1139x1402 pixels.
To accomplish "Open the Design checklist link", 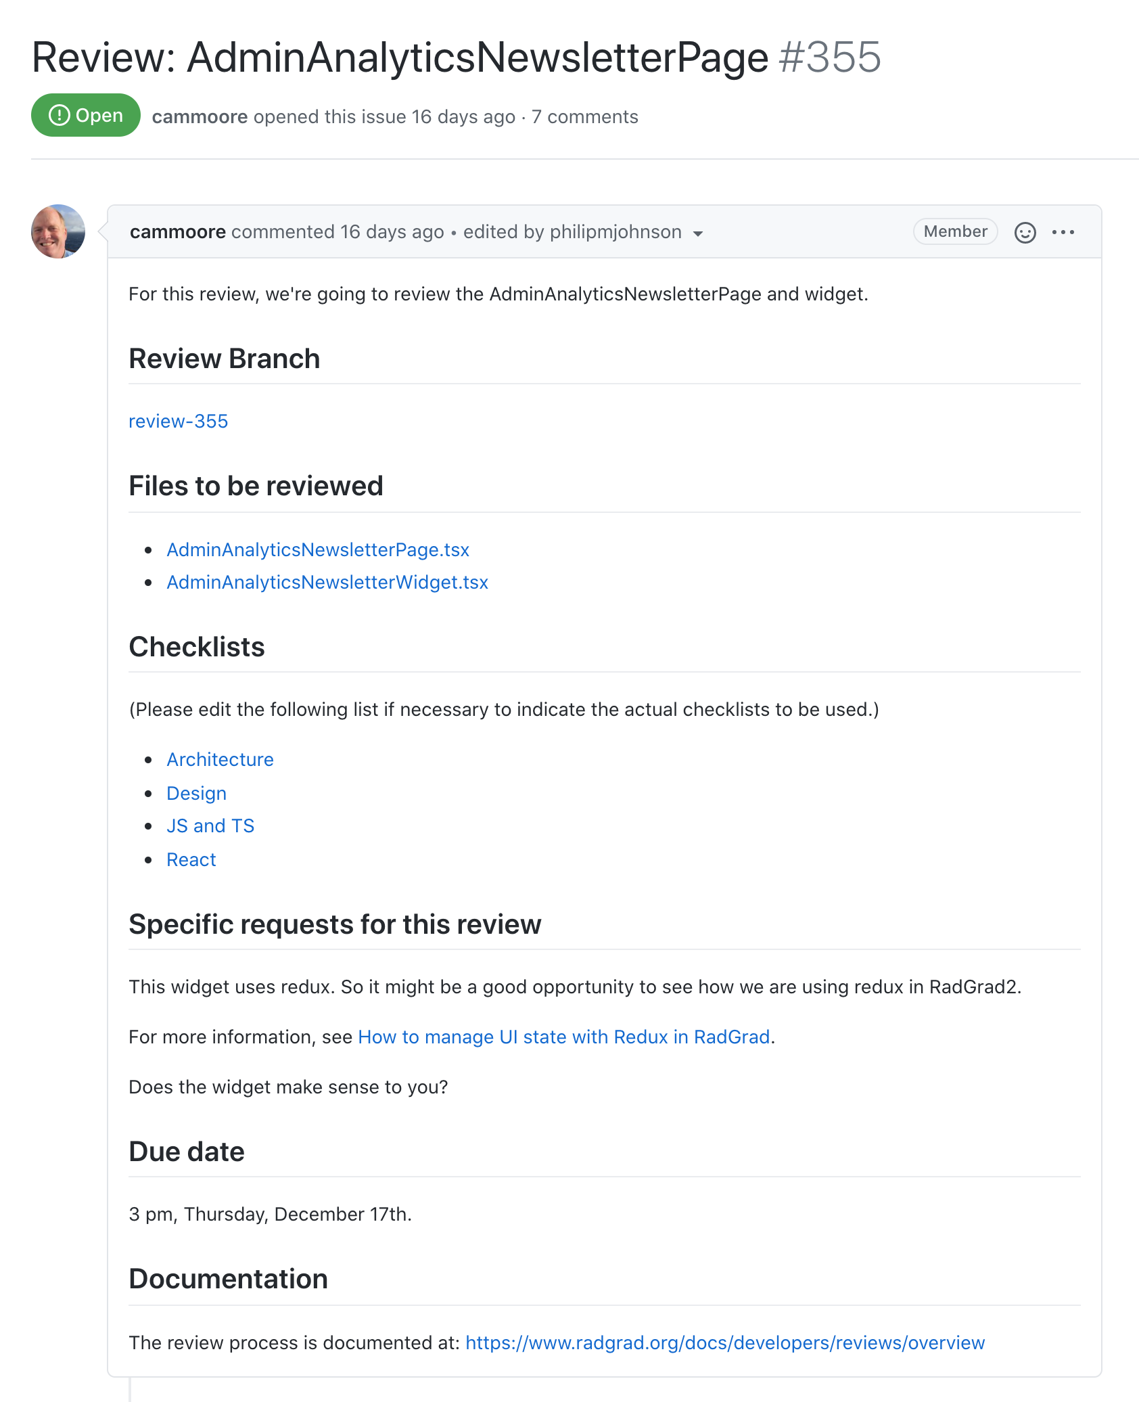I will click(197, 793).
